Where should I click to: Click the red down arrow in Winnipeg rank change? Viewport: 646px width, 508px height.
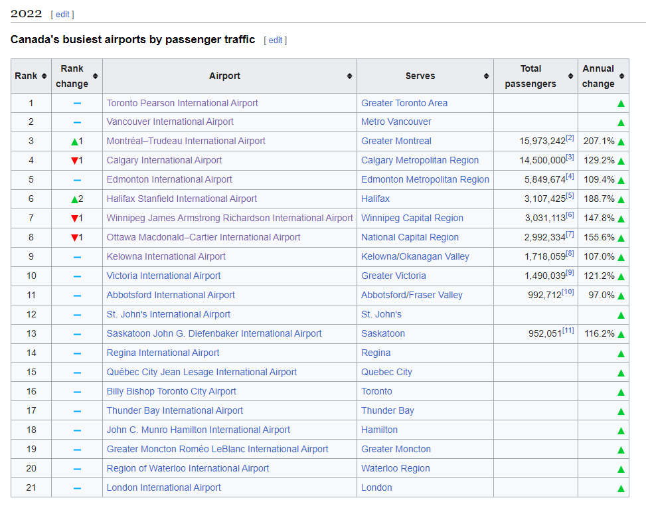(x=74, y=218)
